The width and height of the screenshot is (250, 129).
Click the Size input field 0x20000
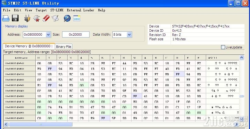click(76, 34)
